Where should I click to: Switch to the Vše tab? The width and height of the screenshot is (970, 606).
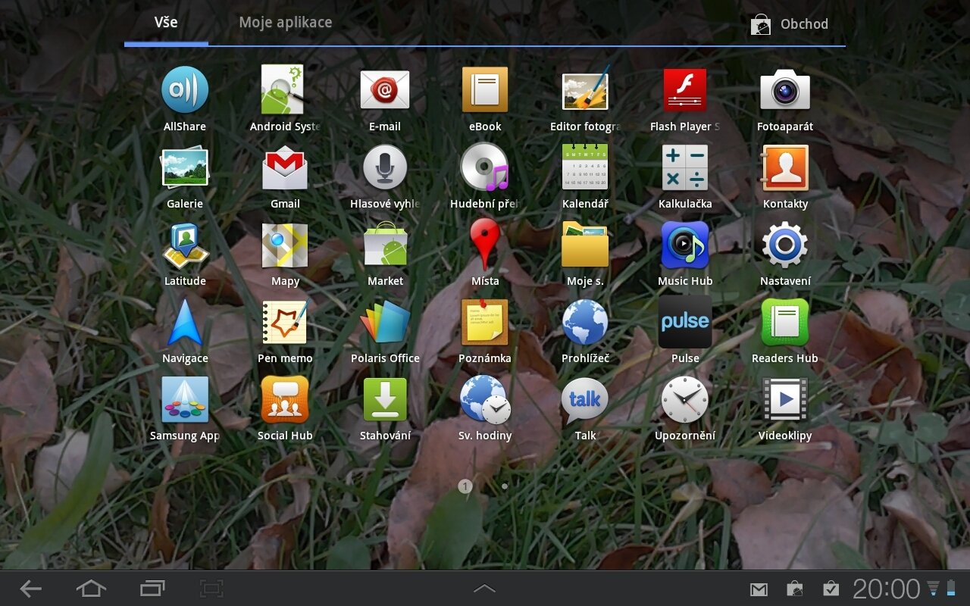[x=166, y=23]
